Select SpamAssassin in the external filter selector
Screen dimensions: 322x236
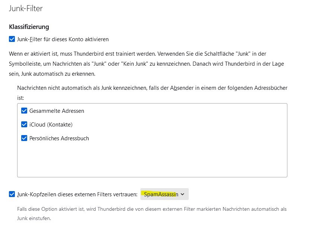(164, 194)
